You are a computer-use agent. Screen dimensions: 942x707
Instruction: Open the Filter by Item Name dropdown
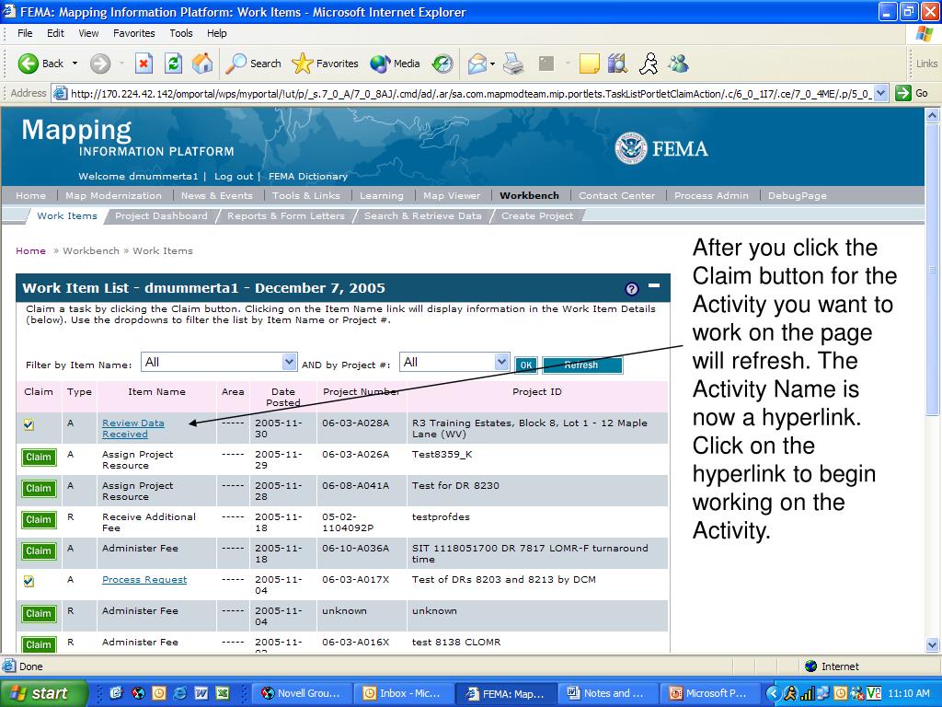[x=219, y=362]
